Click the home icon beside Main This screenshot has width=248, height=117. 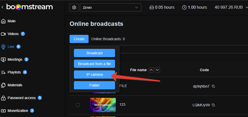click(3, 21)
